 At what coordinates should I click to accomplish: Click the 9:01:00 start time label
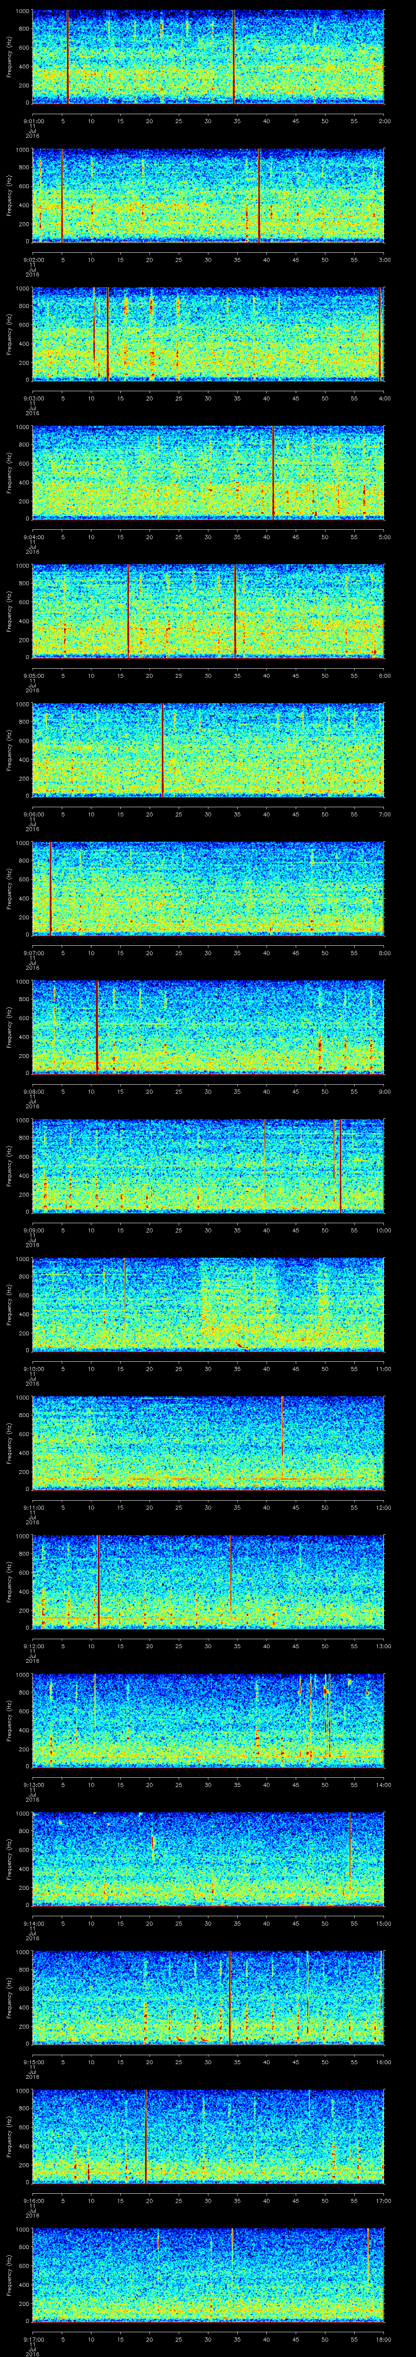pos(34,120)
